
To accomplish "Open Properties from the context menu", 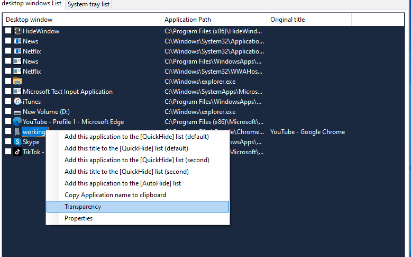I will (x=138, y=218).
